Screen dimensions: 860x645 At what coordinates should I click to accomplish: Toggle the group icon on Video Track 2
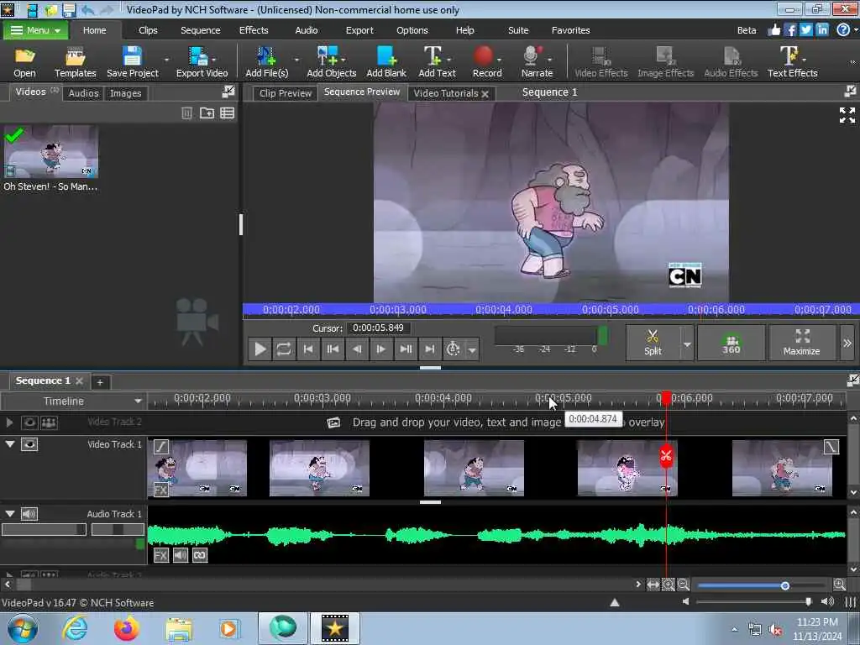(49, 422)
